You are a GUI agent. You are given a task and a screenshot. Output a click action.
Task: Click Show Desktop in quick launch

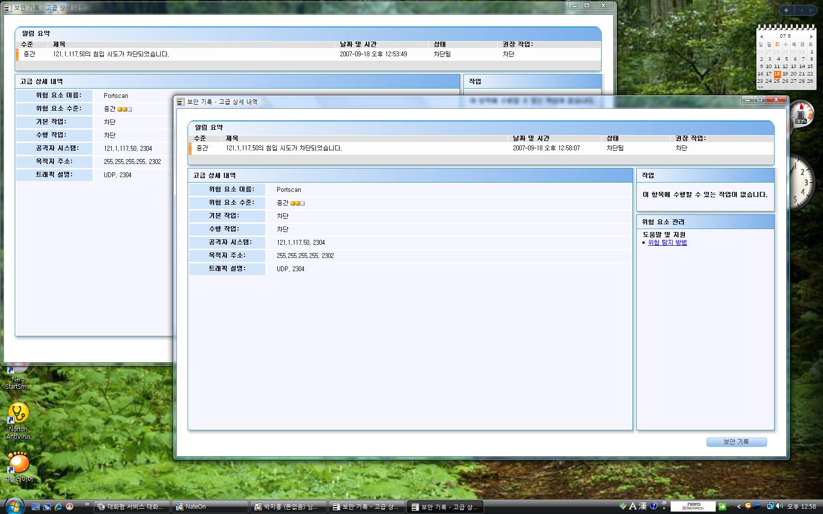click(36, 507)
